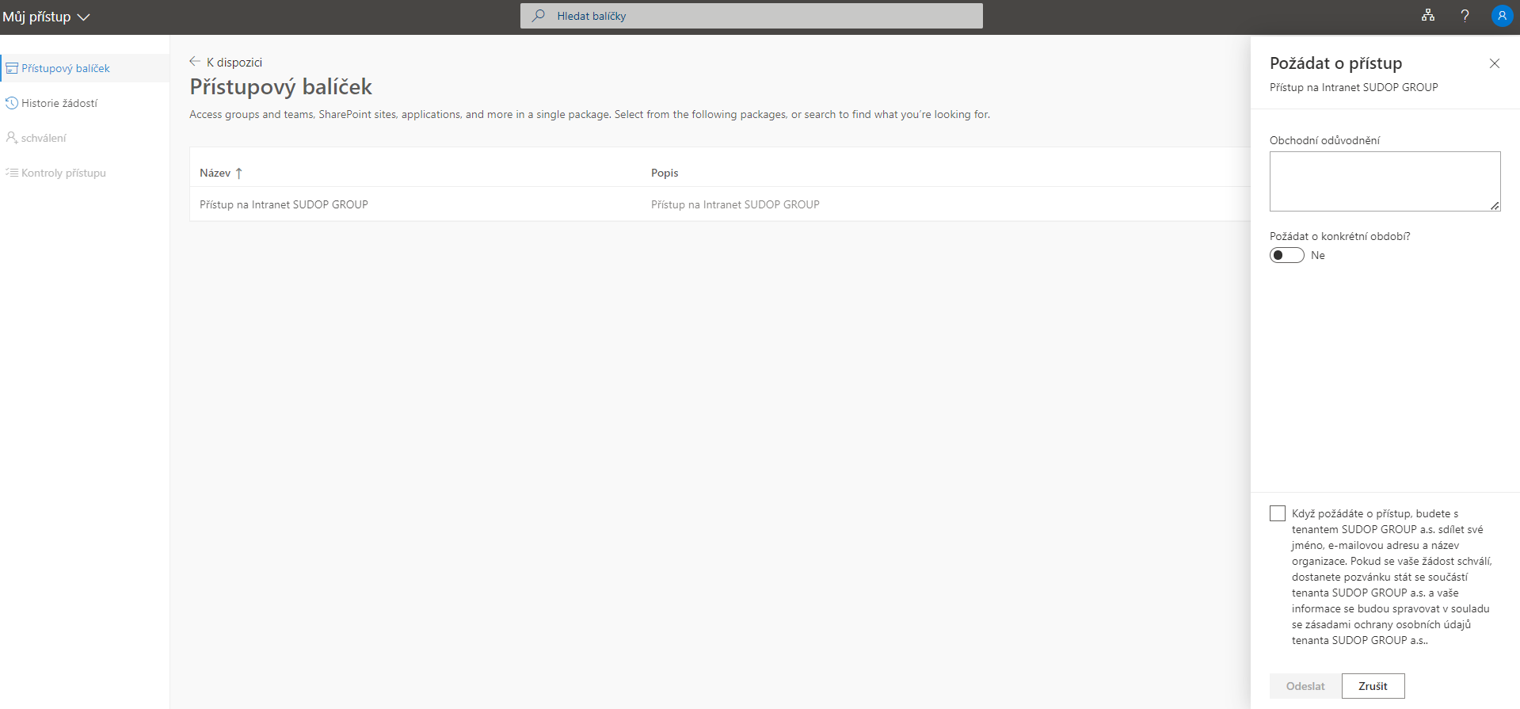Open the user account avatar

[1501, 16]
